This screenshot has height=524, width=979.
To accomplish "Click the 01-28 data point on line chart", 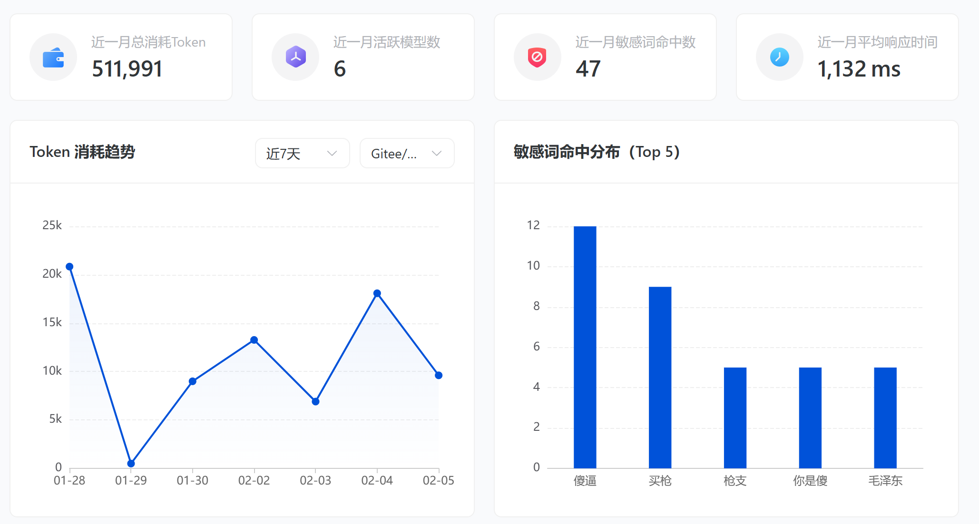I will pyautogui.click(x=69, y=267).
